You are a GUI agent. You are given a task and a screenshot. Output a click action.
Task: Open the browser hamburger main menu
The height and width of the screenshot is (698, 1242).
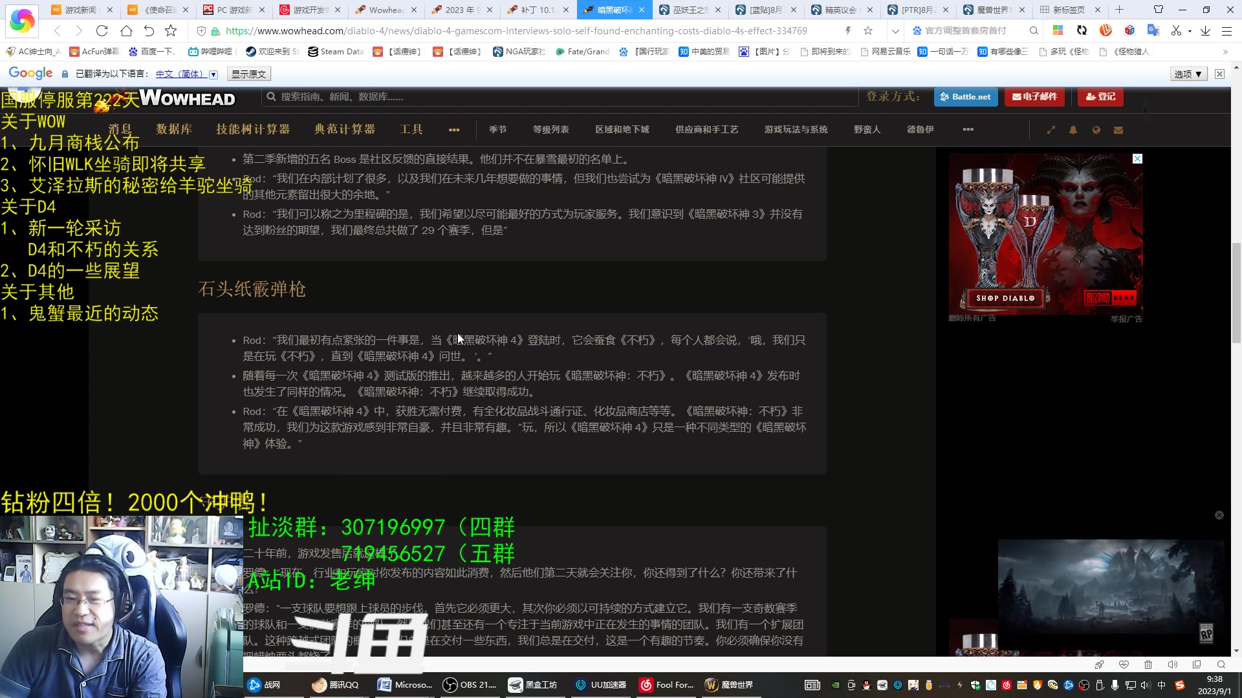tap(1226, 30)
